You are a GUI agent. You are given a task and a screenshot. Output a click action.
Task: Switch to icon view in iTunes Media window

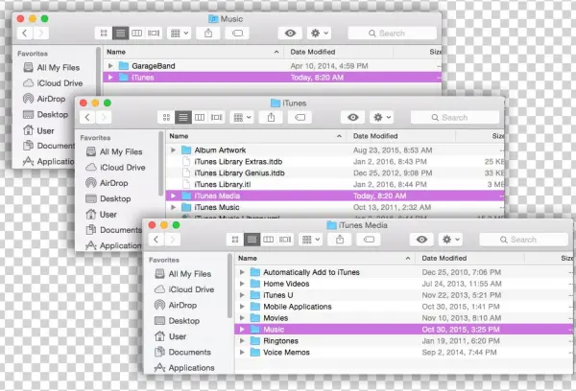(235, 240)
